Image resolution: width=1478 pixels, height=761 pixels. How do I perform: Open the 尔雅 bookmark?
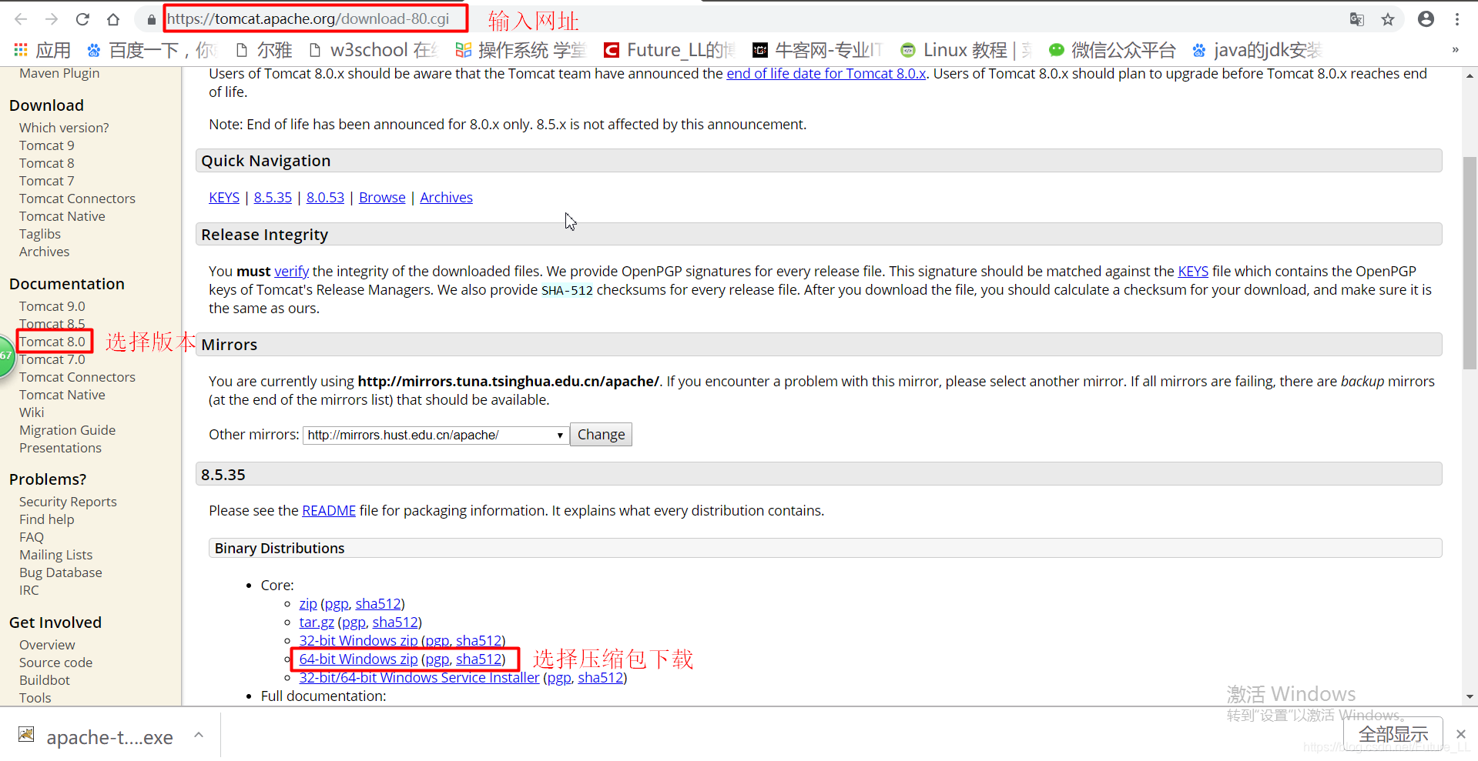pyautogui.click(x=264, y=50)
